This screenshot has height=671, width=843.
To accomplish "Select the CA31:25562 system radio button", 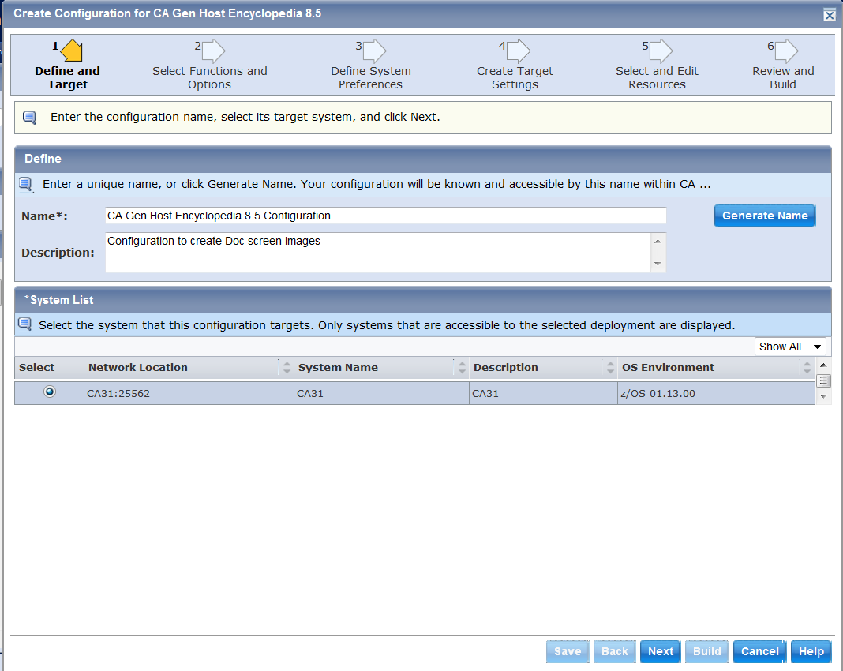I will [x=50, y=392].
